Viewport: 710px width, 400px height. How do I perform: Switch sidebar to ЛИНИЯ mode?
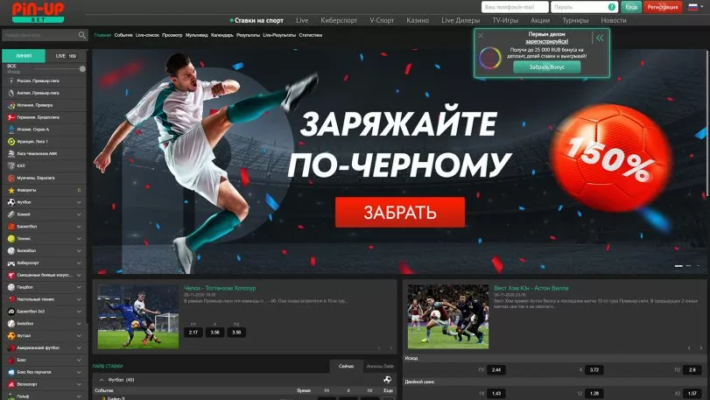[x=22, y=55]
